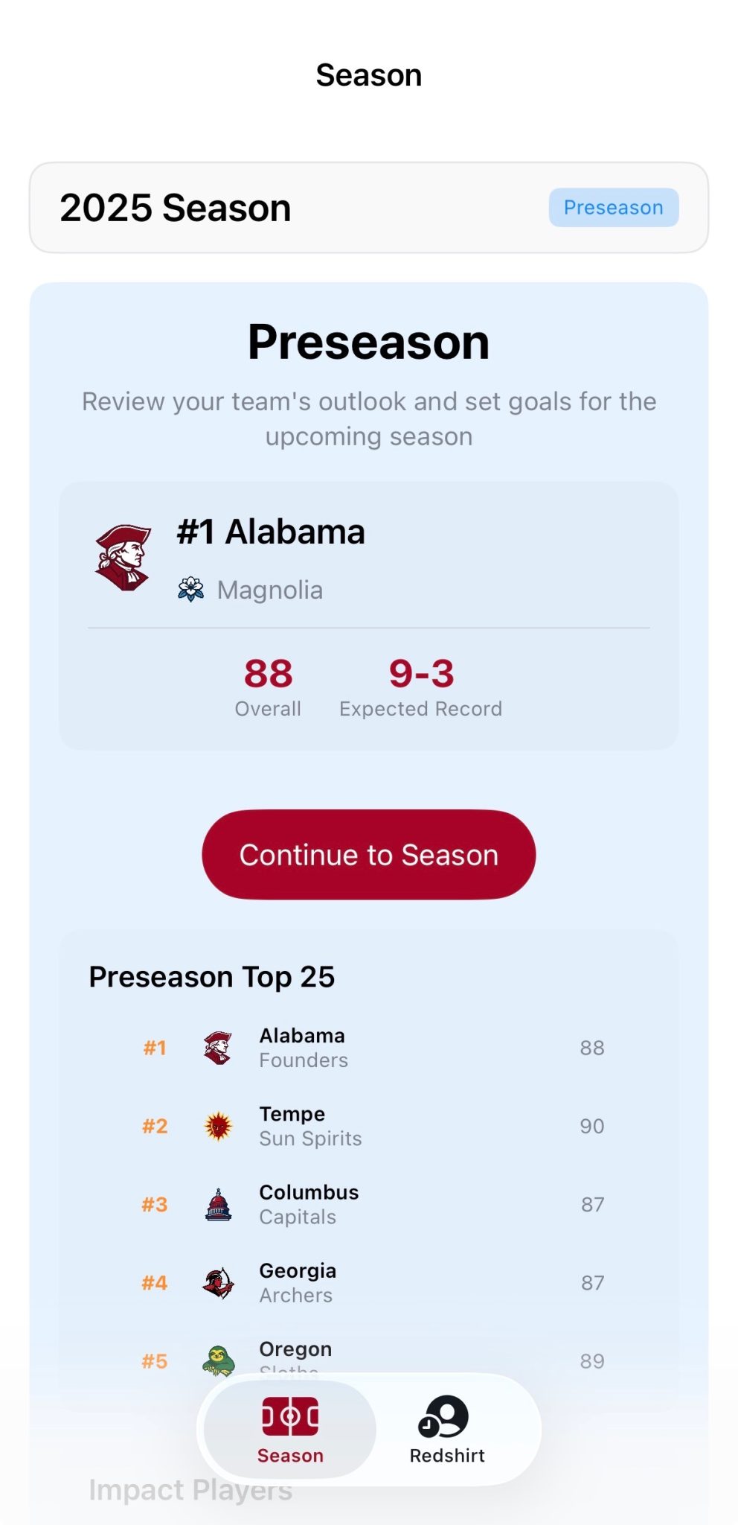Screen dimensions: 738x1525
Task: Switch to the Season tab
Action: pos(290,1430)
